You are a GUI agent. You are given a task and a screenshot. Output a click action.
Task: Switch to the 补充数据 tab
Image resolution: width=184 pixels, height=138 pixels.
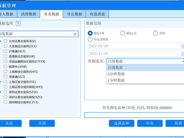51,14
